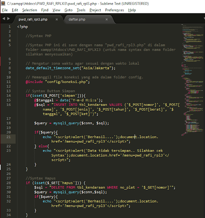The width and height of the screenshot is (205, 218).
Task: Click the 'INSERT INTO' keywords on line 16
Action: 65,105
